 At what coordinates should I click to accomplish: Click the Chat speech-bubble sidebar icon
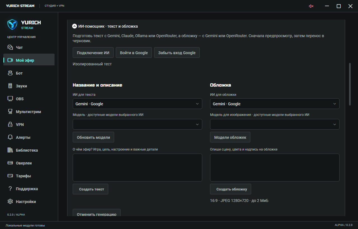(x=10, y=47)
